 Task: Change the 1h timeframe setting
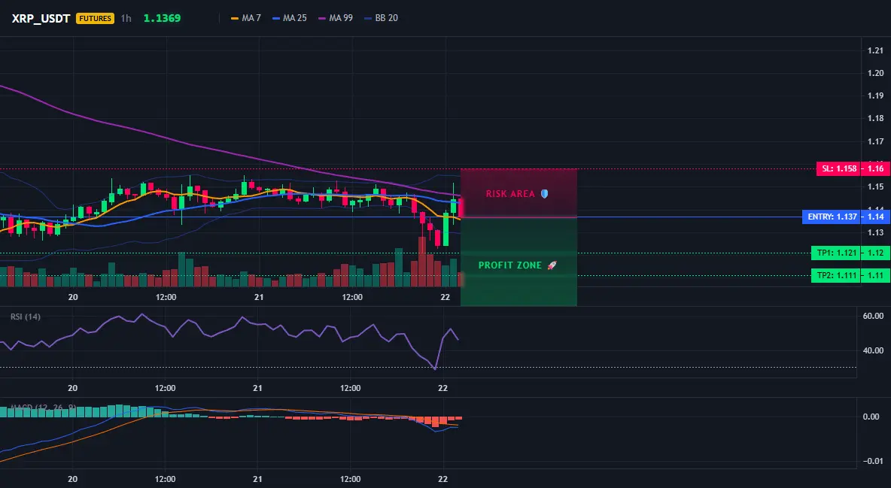tap(126, 18)
